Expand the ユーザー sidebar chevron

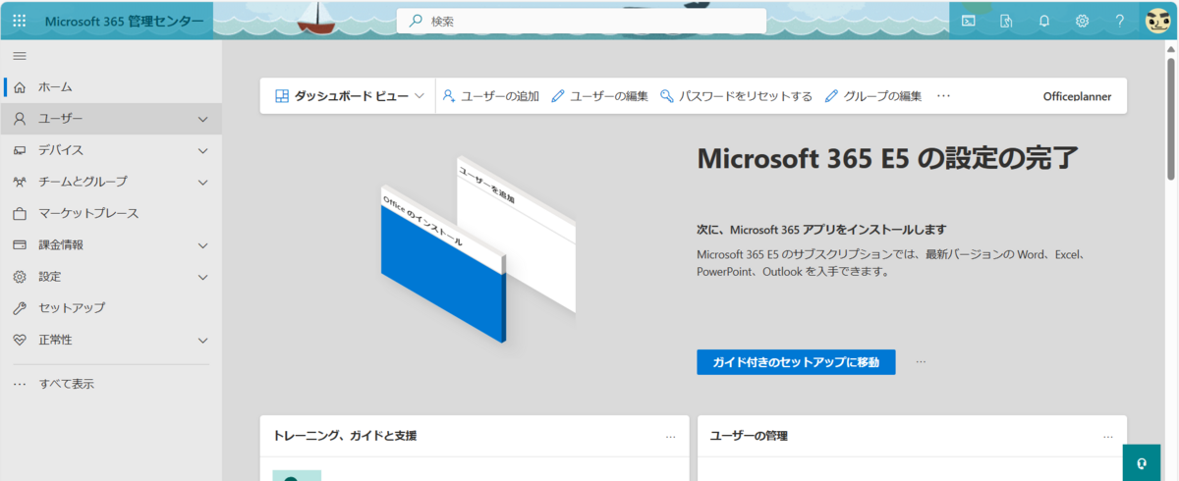click(x=202, y=119)
